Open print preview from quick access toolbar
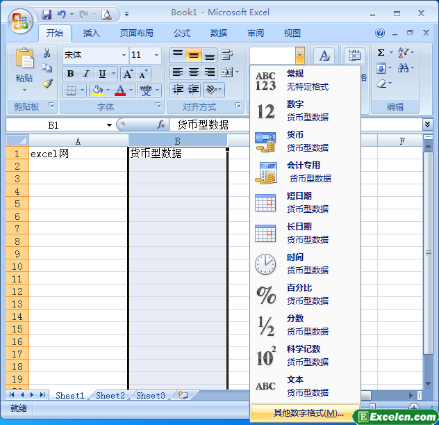The width and height of the screenshot is (439, 425). click(106, 15)
